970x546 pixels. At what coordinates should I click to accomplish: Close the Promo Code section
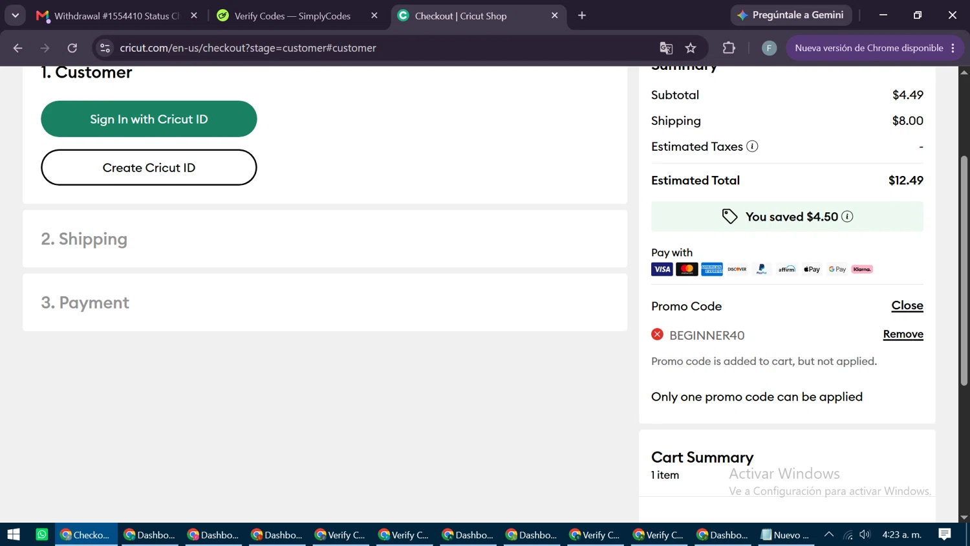coord(907,305)
